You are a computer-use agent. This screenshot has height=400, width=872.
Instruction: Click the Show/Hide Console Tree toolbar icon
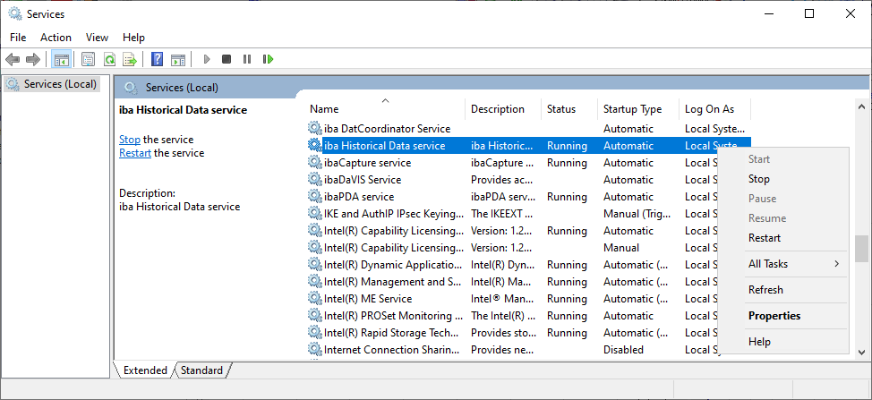point(62,59)
